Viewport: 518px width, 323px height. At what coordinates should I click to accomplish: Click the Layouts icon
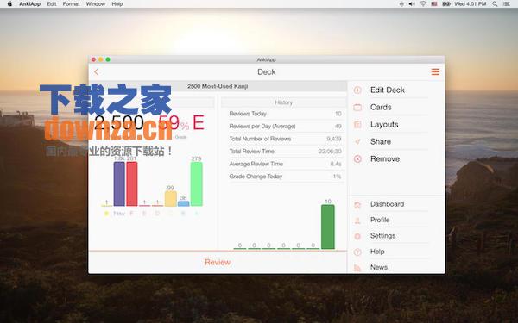coord(357,124)
